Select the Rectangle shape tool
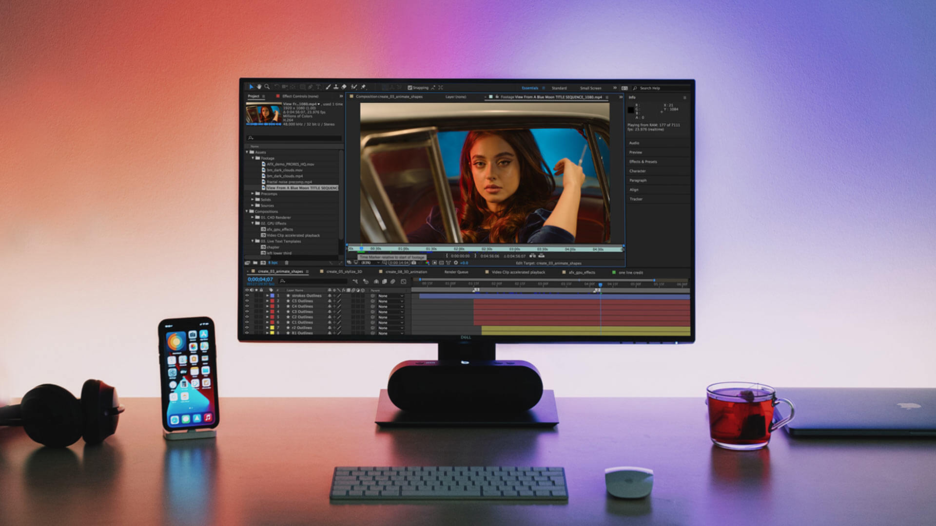Viewport: 936px width, 526px height. tap(302, 87)
